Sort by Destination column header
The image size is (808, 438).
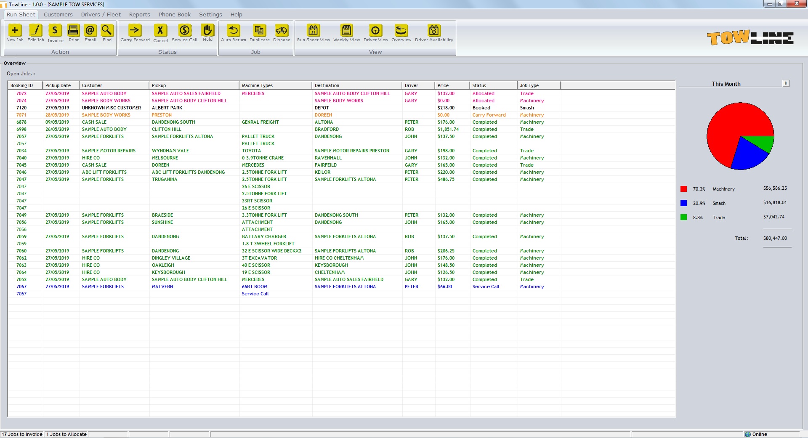click(x=357, y=85)
